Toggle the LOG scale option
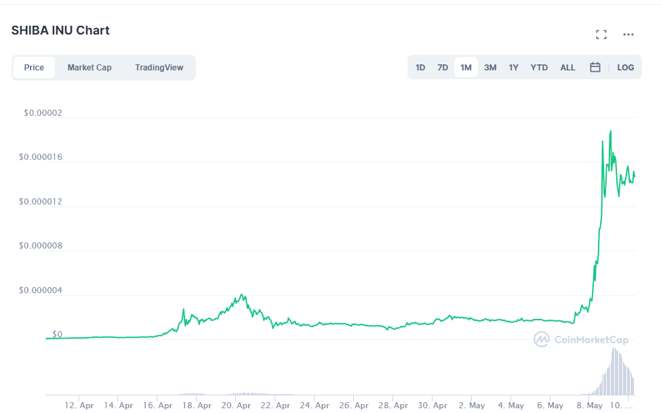661x413 pixels. (625, 67)
